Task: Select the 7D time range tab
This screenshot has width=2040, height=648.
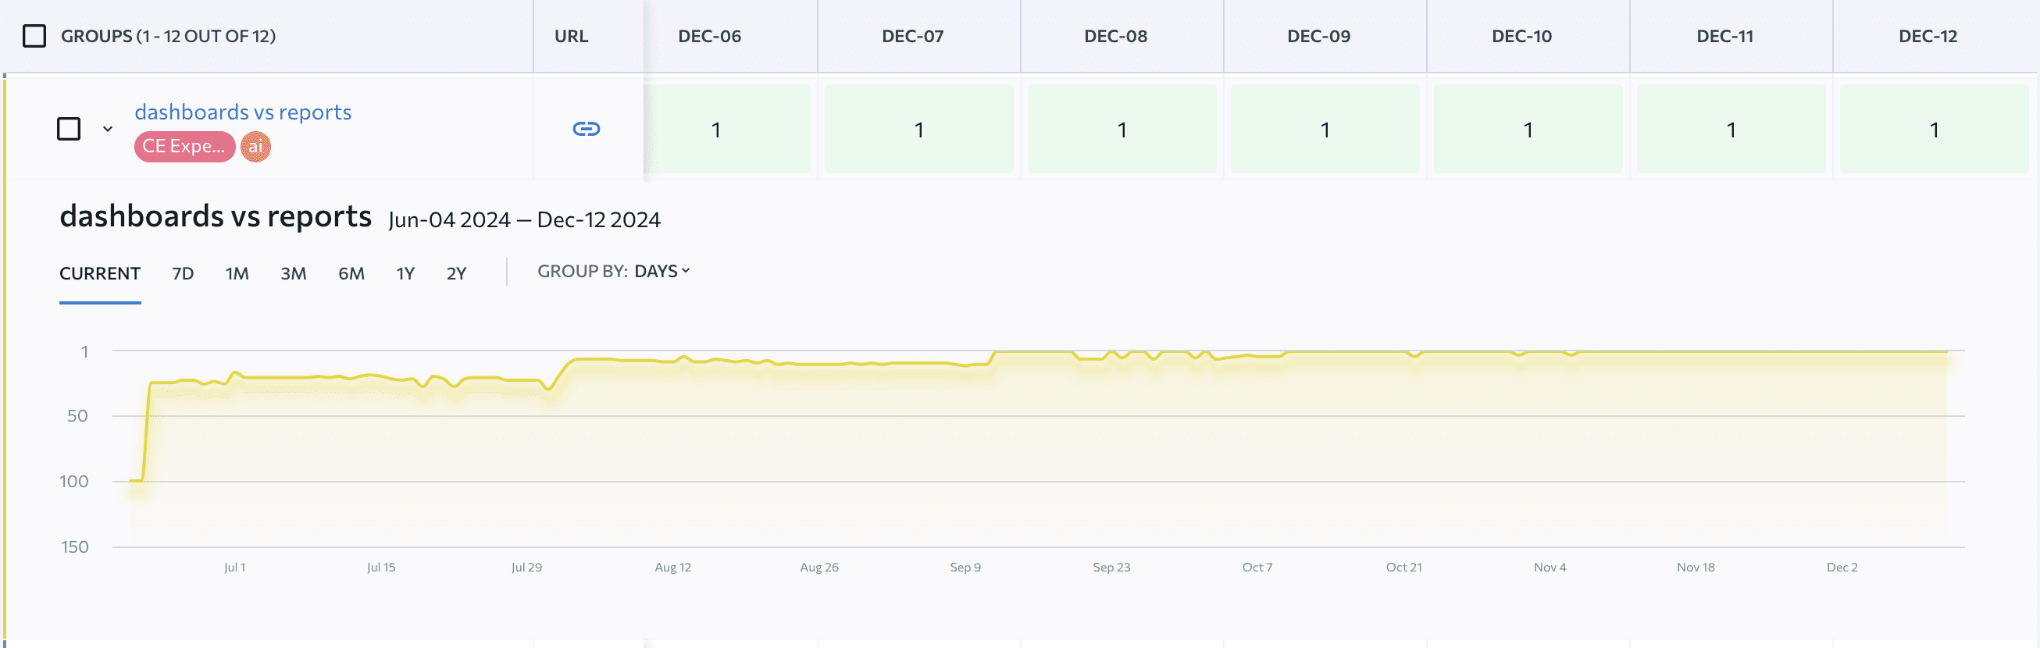Action: (183, 274)
